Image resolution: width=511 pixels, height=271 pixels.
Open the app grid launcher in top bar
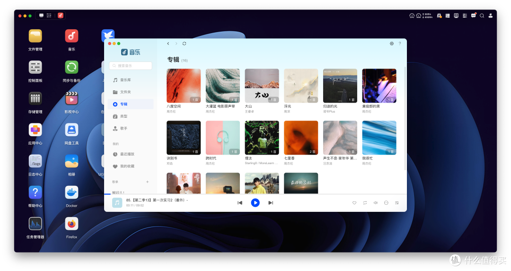coord(49,15)
